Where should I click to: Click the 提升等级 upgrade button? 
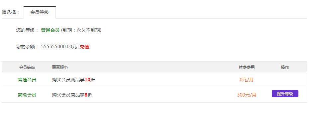pyautogui.click(x=285, y=94)
